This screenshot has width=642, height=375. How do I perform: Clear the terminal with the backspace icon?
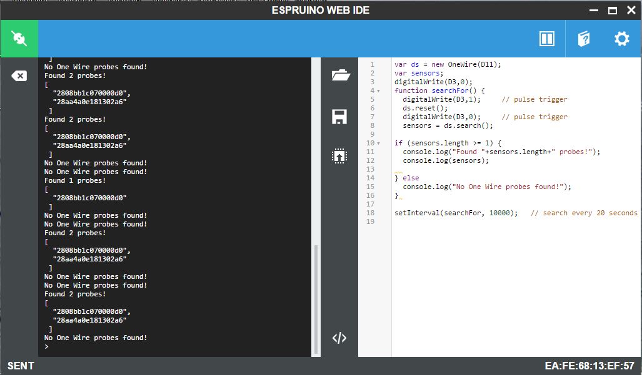[x=19, y=75]
